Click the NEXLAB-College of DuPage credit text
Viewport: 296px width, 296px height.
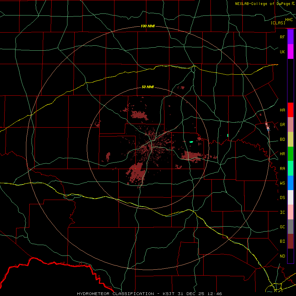coord(262,4)
